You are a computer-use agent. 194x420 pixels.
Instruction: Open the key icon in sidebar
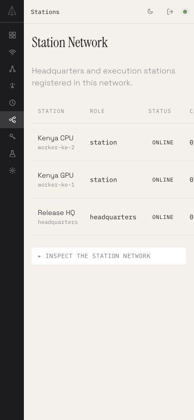(x=12, y=137)
